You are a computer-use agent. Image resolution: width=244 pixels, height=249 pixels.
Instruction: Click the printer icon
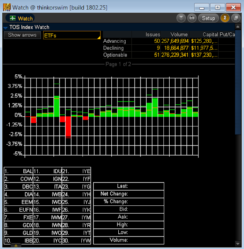[x=192, y=18]
